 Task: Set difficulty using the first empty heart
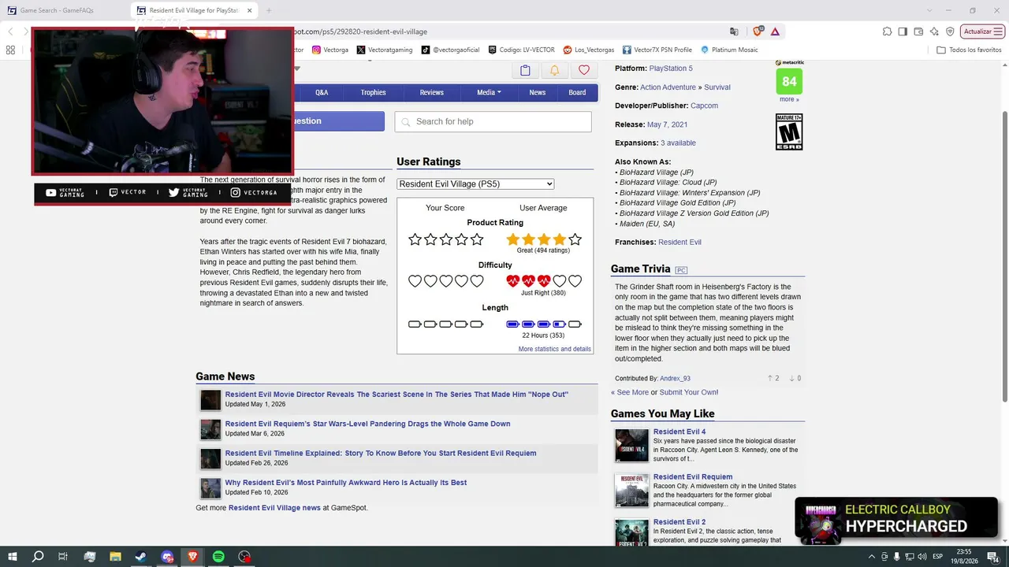(415, 281)
